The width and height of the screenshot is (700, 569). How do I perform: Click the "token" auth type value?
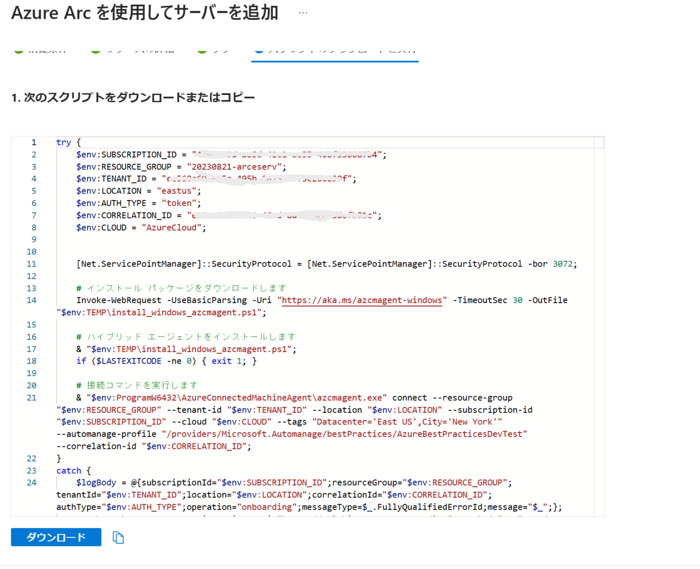[180, 203]
